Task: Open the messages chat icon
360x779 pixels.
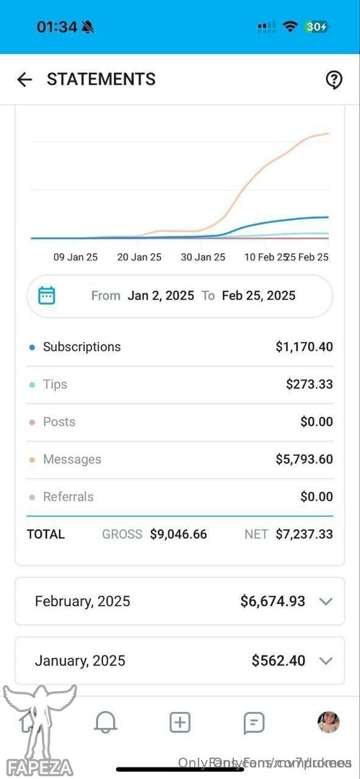Action: pos(254,723)
